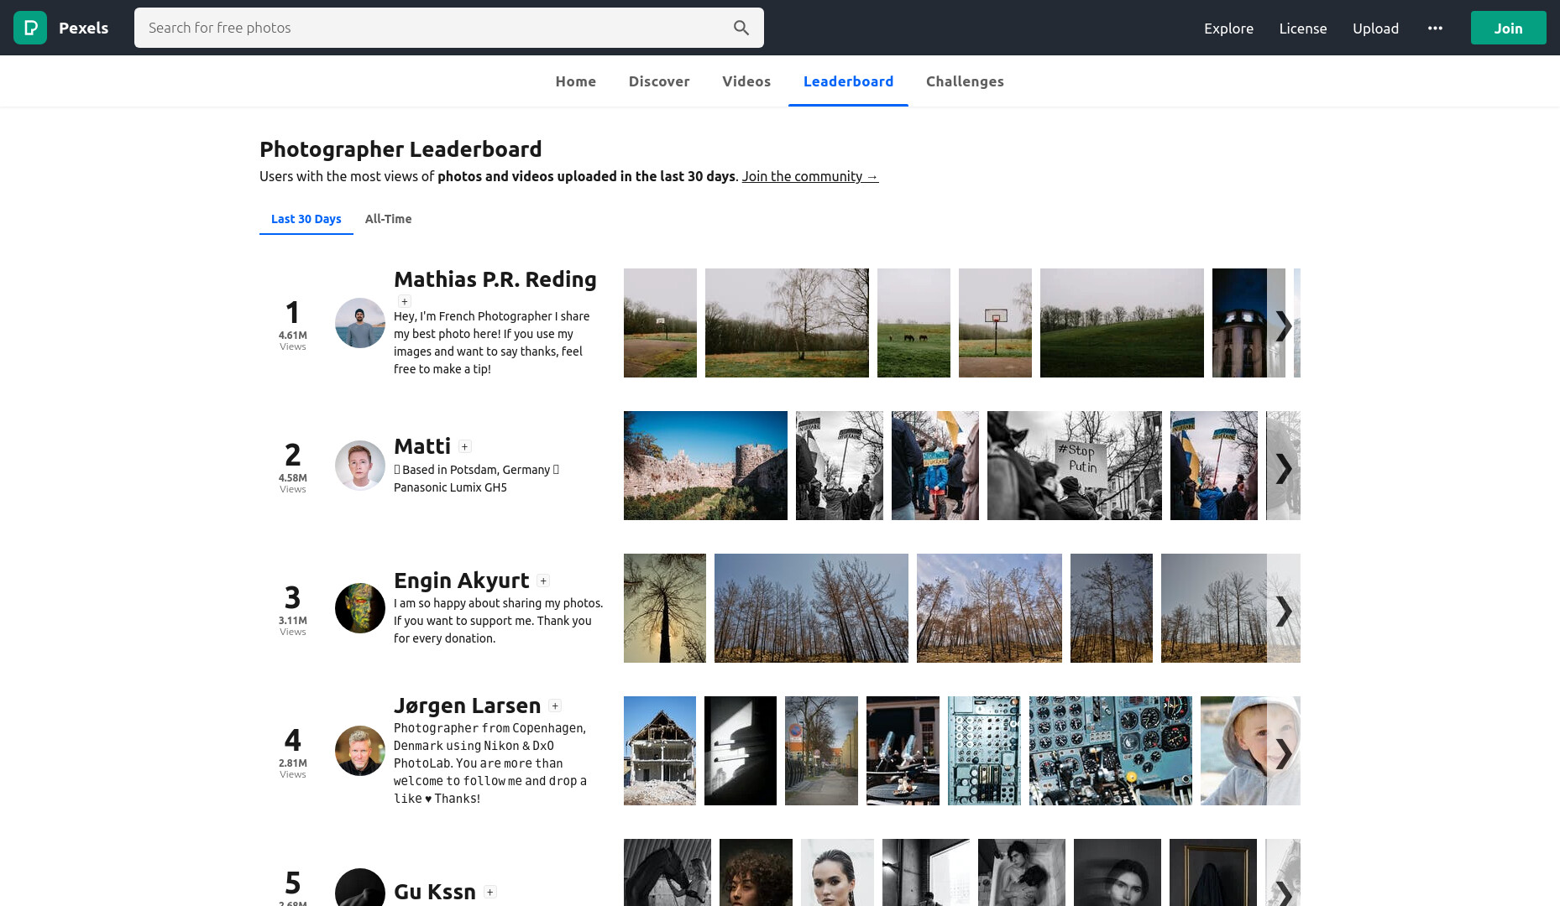1560x906 pixels.
Task: Open Engin Akyurt's profile avatar
Action: tap(360, 608)
